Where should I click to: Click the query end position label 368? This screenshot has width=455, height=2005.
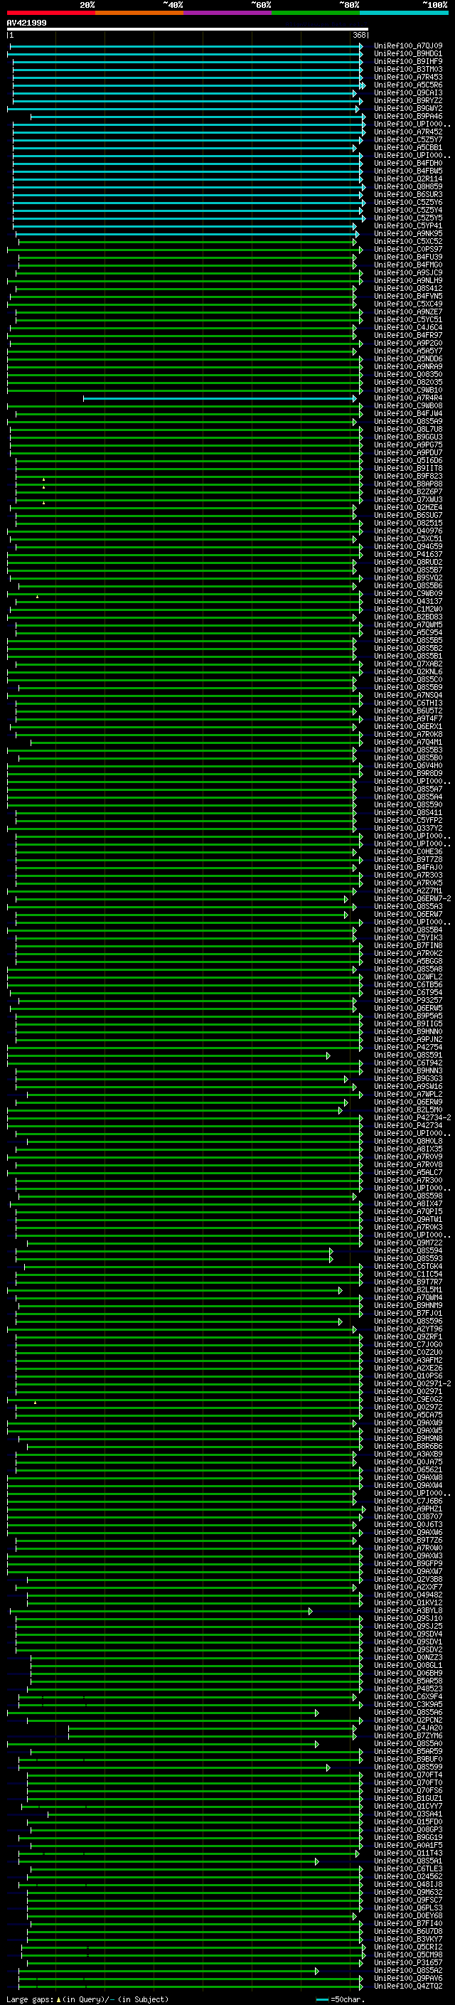(x=359, y=36)
